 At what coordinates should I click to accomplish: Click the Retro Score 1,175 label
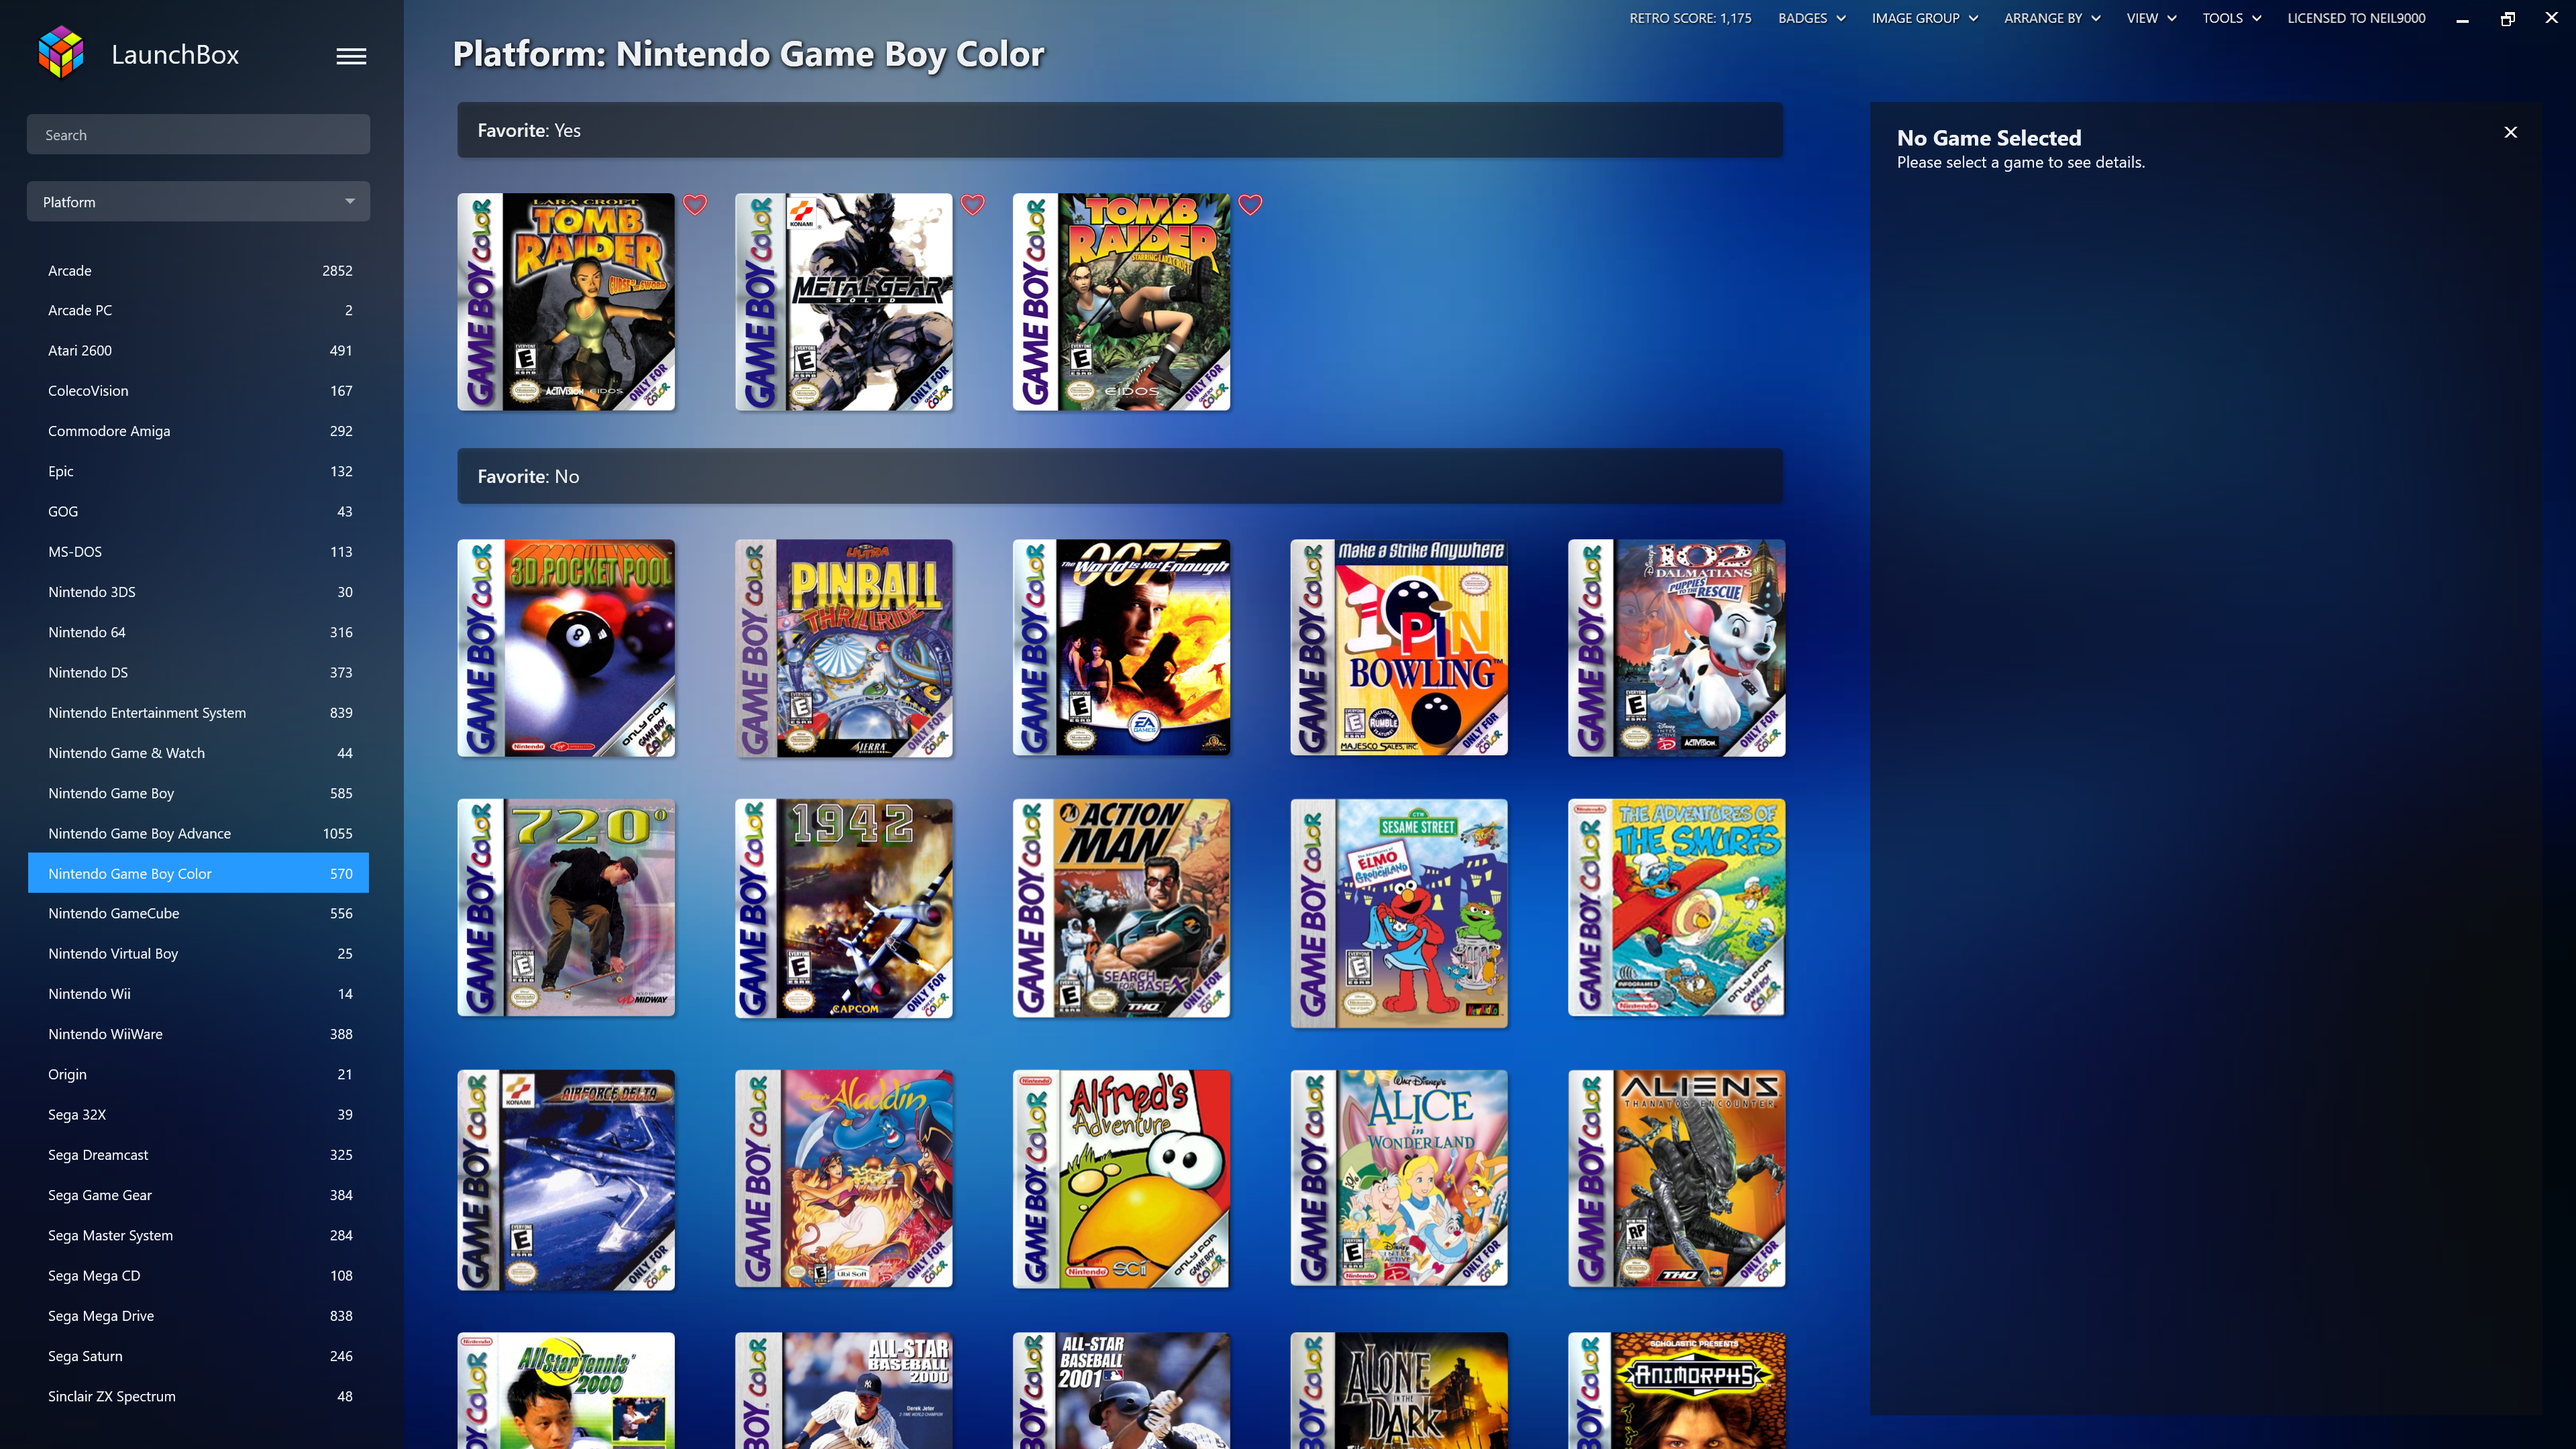coord(1690,18)
